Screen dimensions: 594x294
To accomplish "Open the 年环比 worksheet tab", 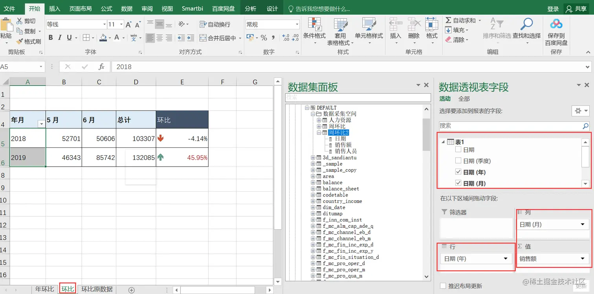I will click(x=44, y=289).
